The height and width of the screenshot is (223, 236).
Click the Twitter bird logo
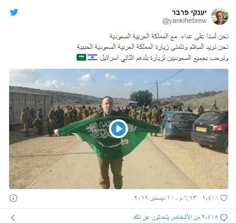tap(14, 12)
